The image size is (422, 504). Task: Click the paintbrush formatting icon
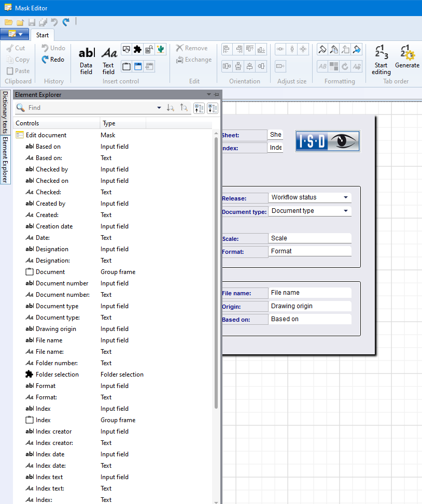point(322,50)
